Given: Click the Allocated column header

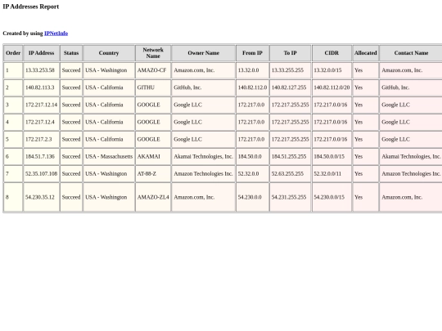Looking at the screenshot, I should [366, 53].
